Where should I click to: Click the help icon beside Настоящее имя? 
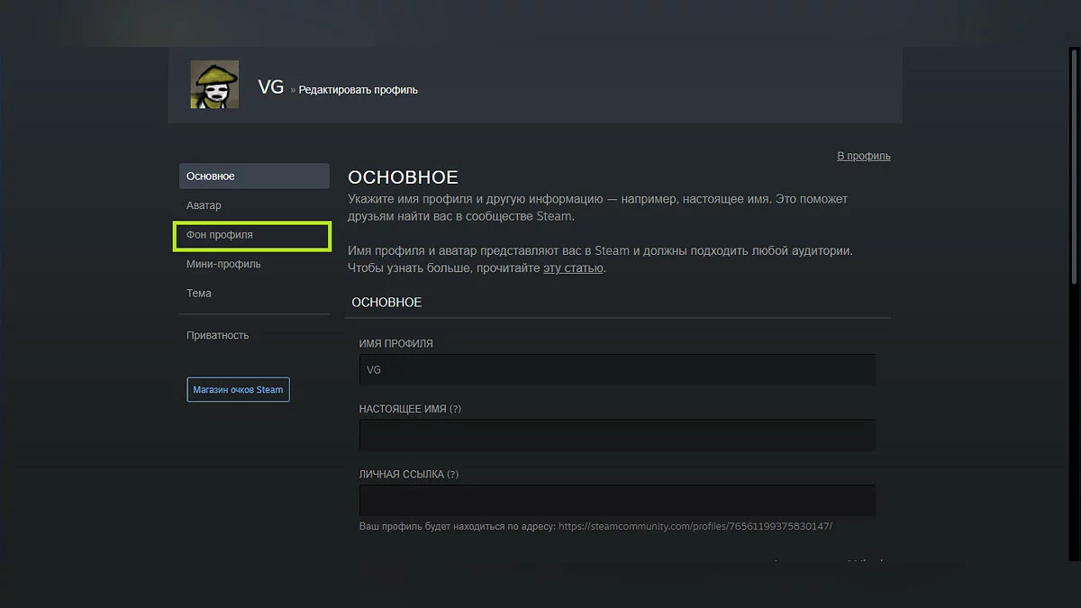pyautogui.click(x=455, y=409)
